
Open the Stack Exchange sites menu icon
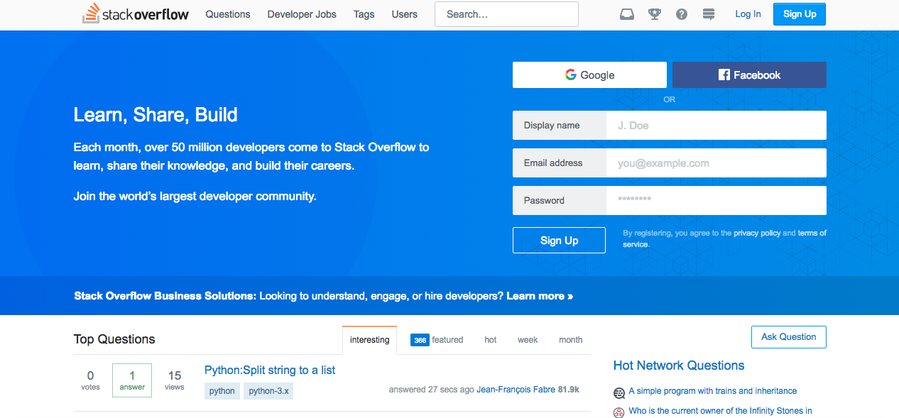[708, 14]
